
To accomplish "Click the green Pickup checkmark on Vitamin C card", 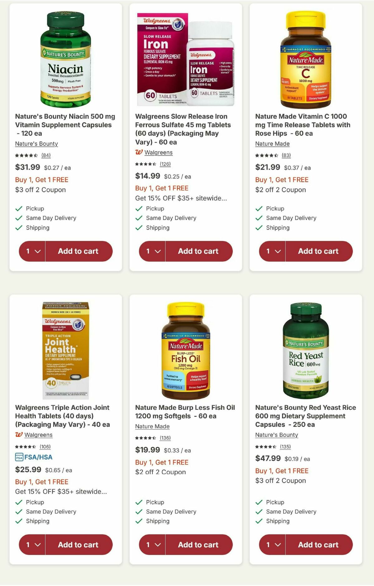I will [x=258, y=208].
